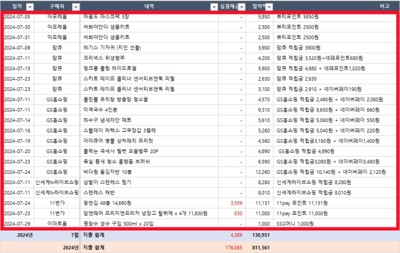Click the 하수구 냄새차단 매트 cell
The image size is (400, 253).
(x=107, y=120)
